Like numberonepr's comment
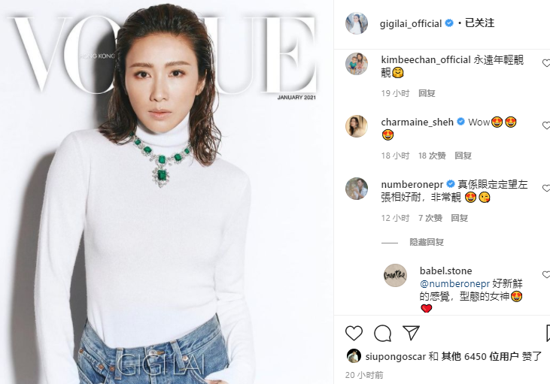The width and height of the screenshot is (550, 384). [x=546, y=188]
